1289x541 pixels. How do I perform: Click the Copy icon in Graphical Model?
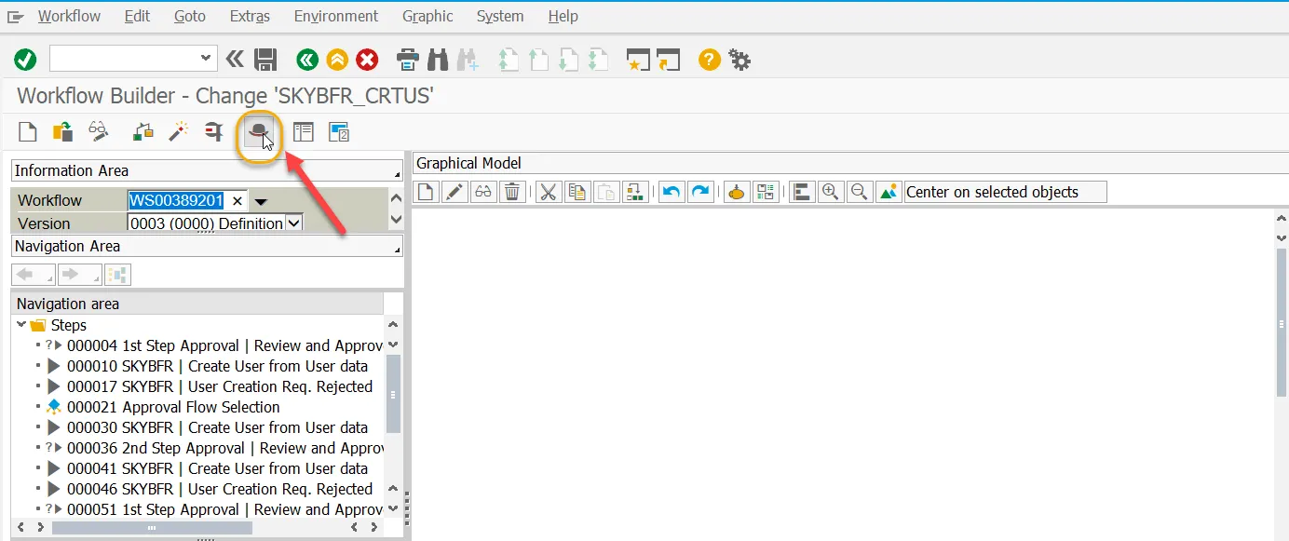[577, 192]
